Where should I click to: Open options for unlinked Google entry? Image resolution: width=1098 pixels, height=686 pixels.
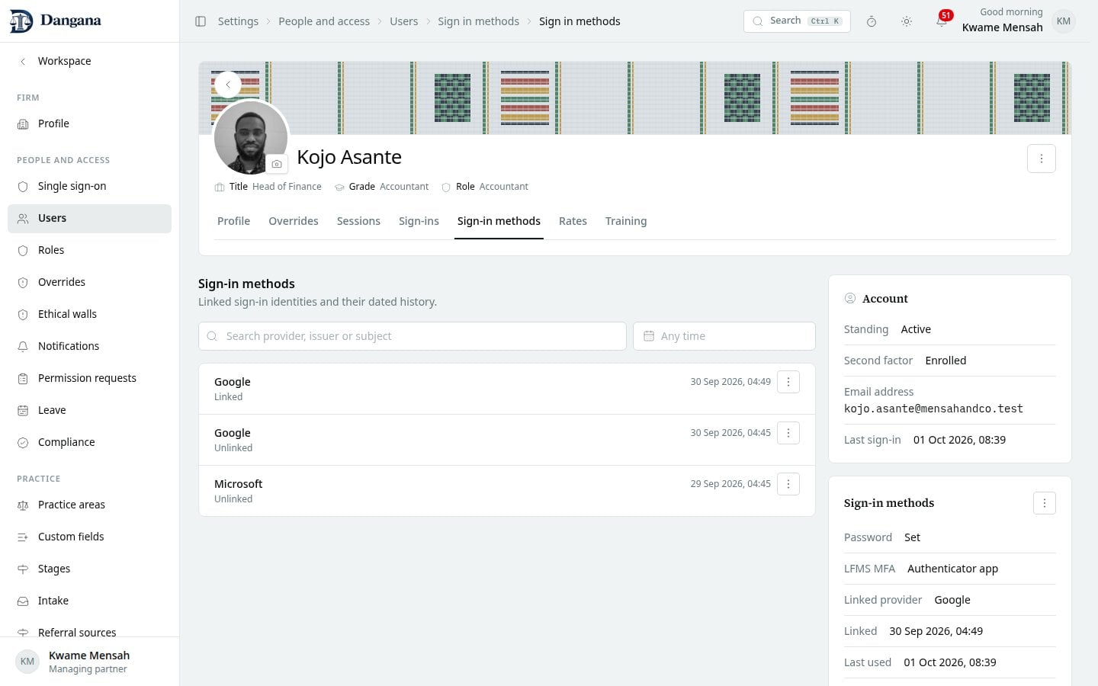click(x=788, y=433)
